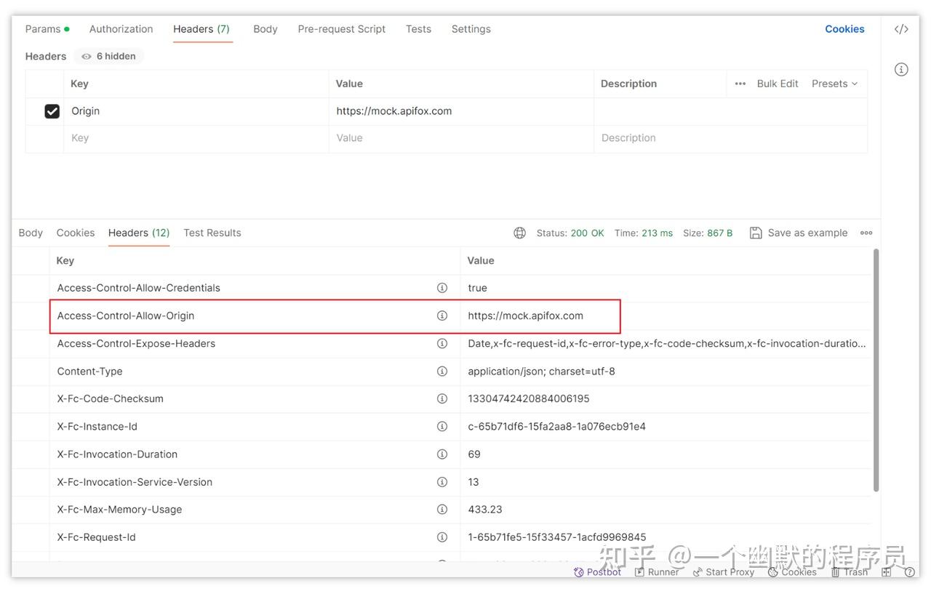Click the empty header Key input field

[195, 138]
